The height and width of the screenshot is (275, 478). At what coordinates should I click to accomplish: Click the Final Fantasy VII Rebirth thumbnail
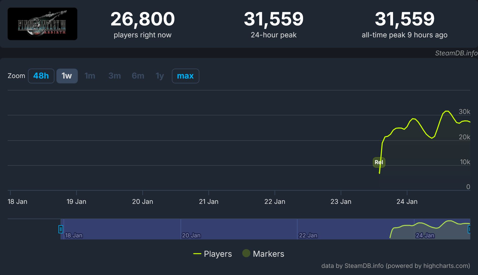42,24
